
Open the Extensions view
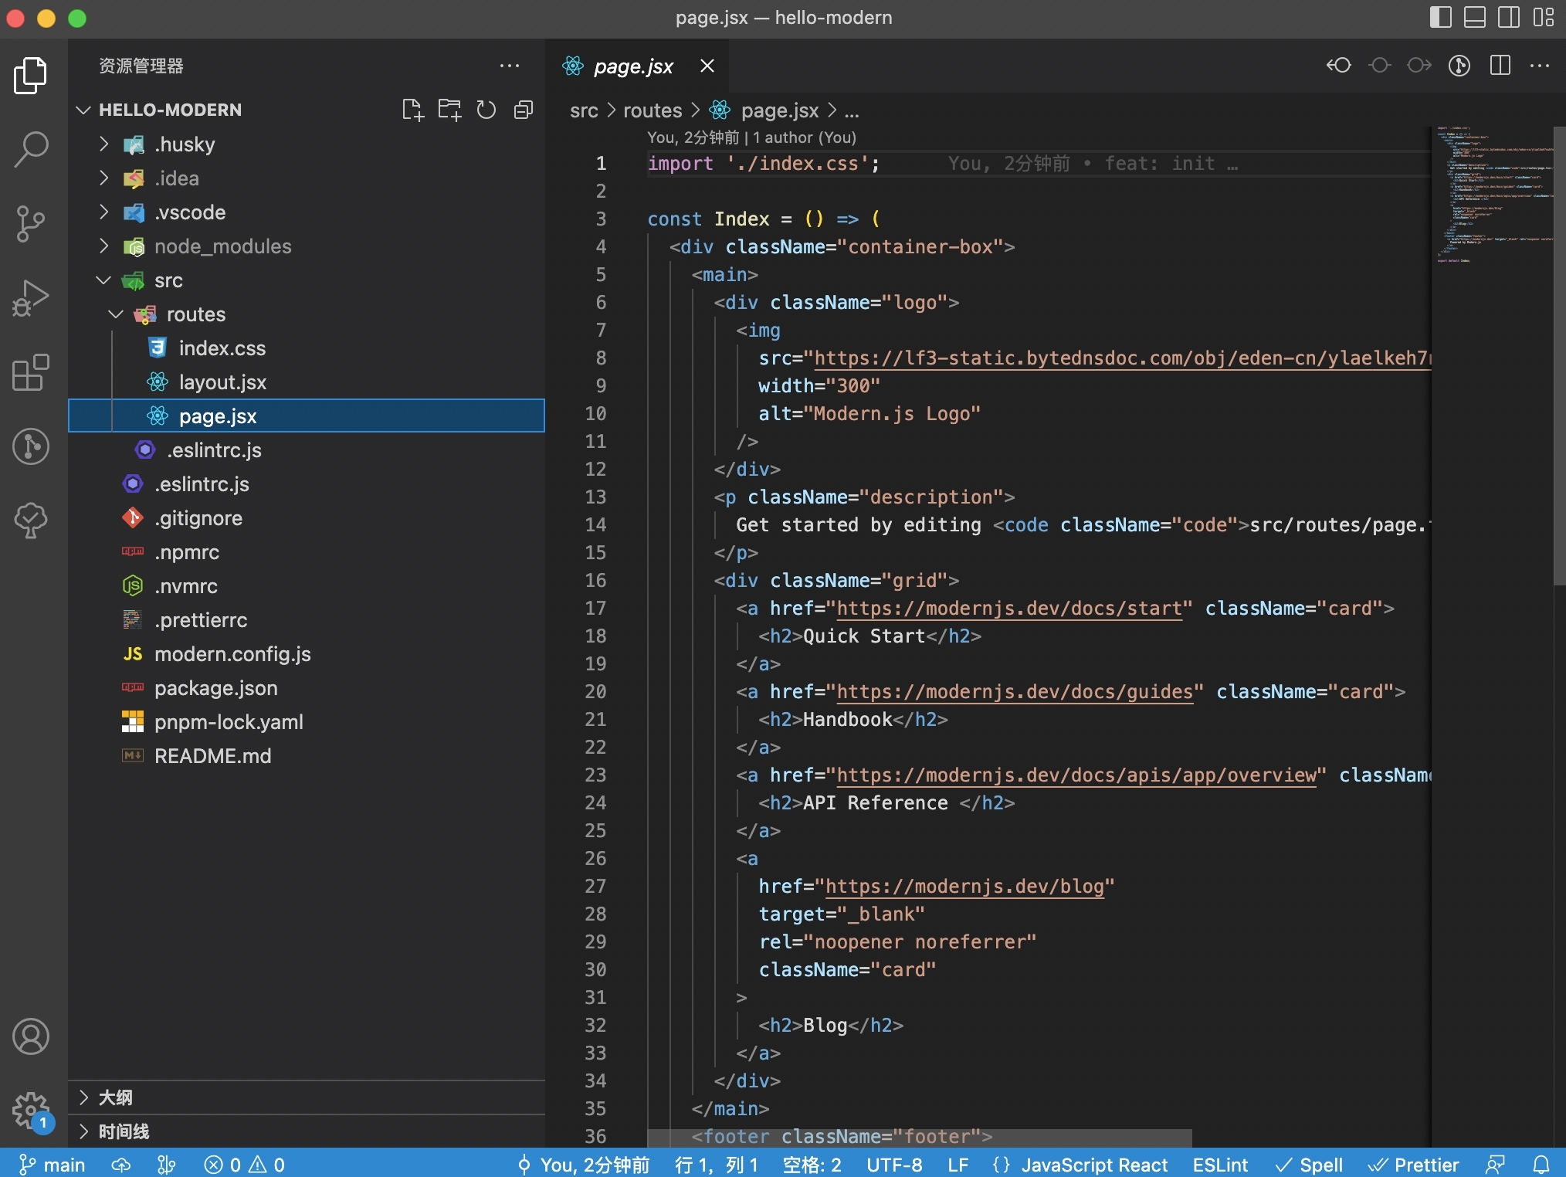click(31, 371)
